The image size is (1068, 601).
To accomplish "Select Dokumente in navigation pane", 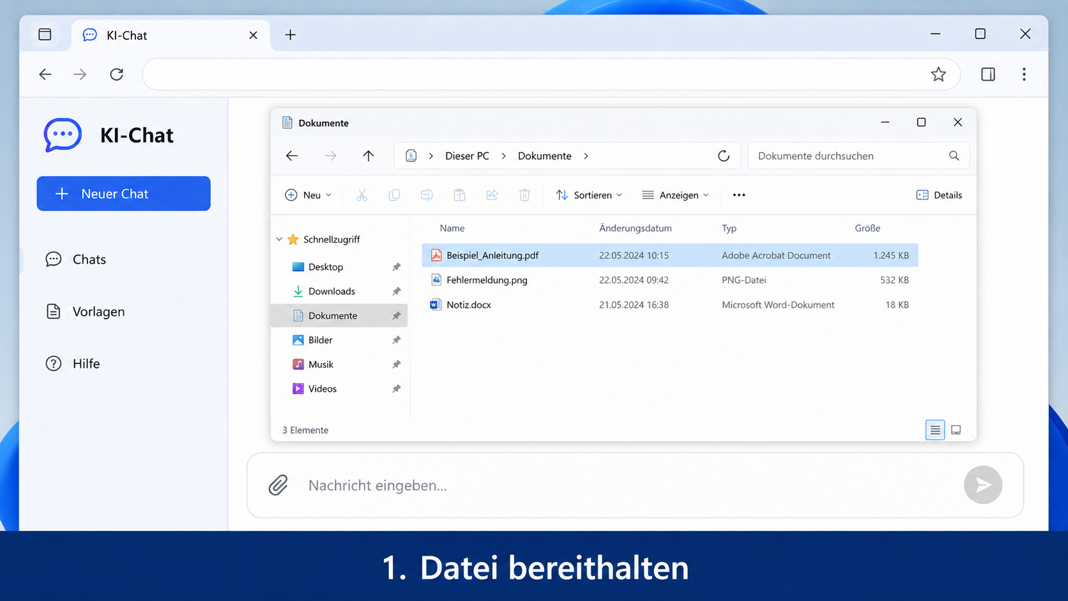I will tap(340, 316).
